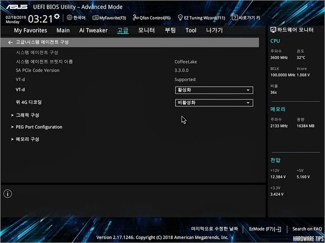The width and height of the screenshot is (325, 243).
Task: Click the Supported VT-d status text
Action: pos(185,79)
